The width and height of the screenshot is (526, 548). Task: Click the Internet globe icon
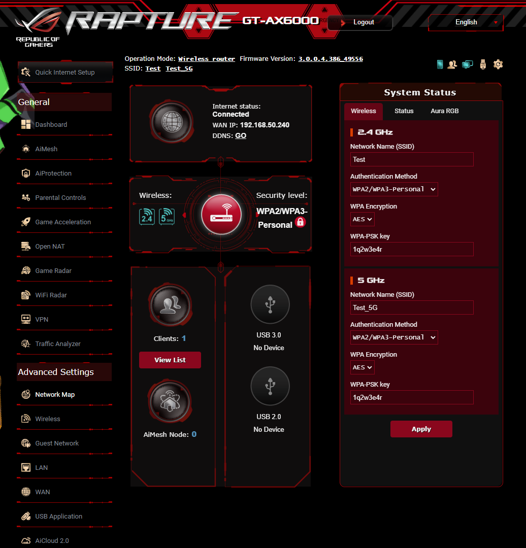coord(172,122)
